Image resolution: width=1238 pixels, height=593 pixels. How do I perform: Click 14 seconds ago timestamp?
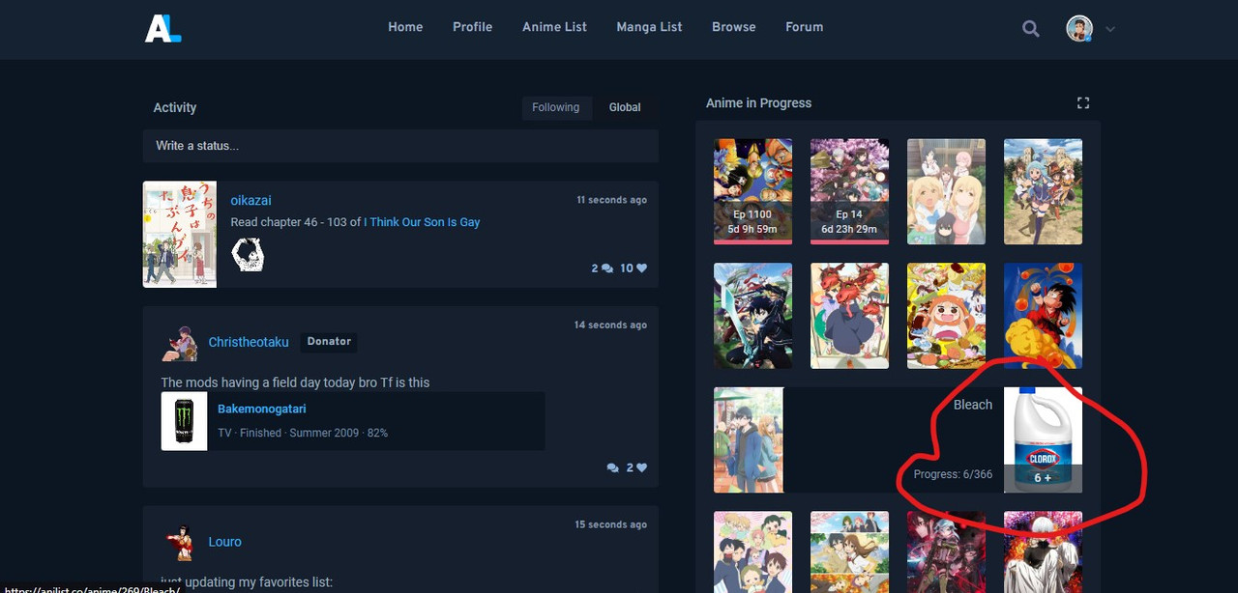pos(610,325)
